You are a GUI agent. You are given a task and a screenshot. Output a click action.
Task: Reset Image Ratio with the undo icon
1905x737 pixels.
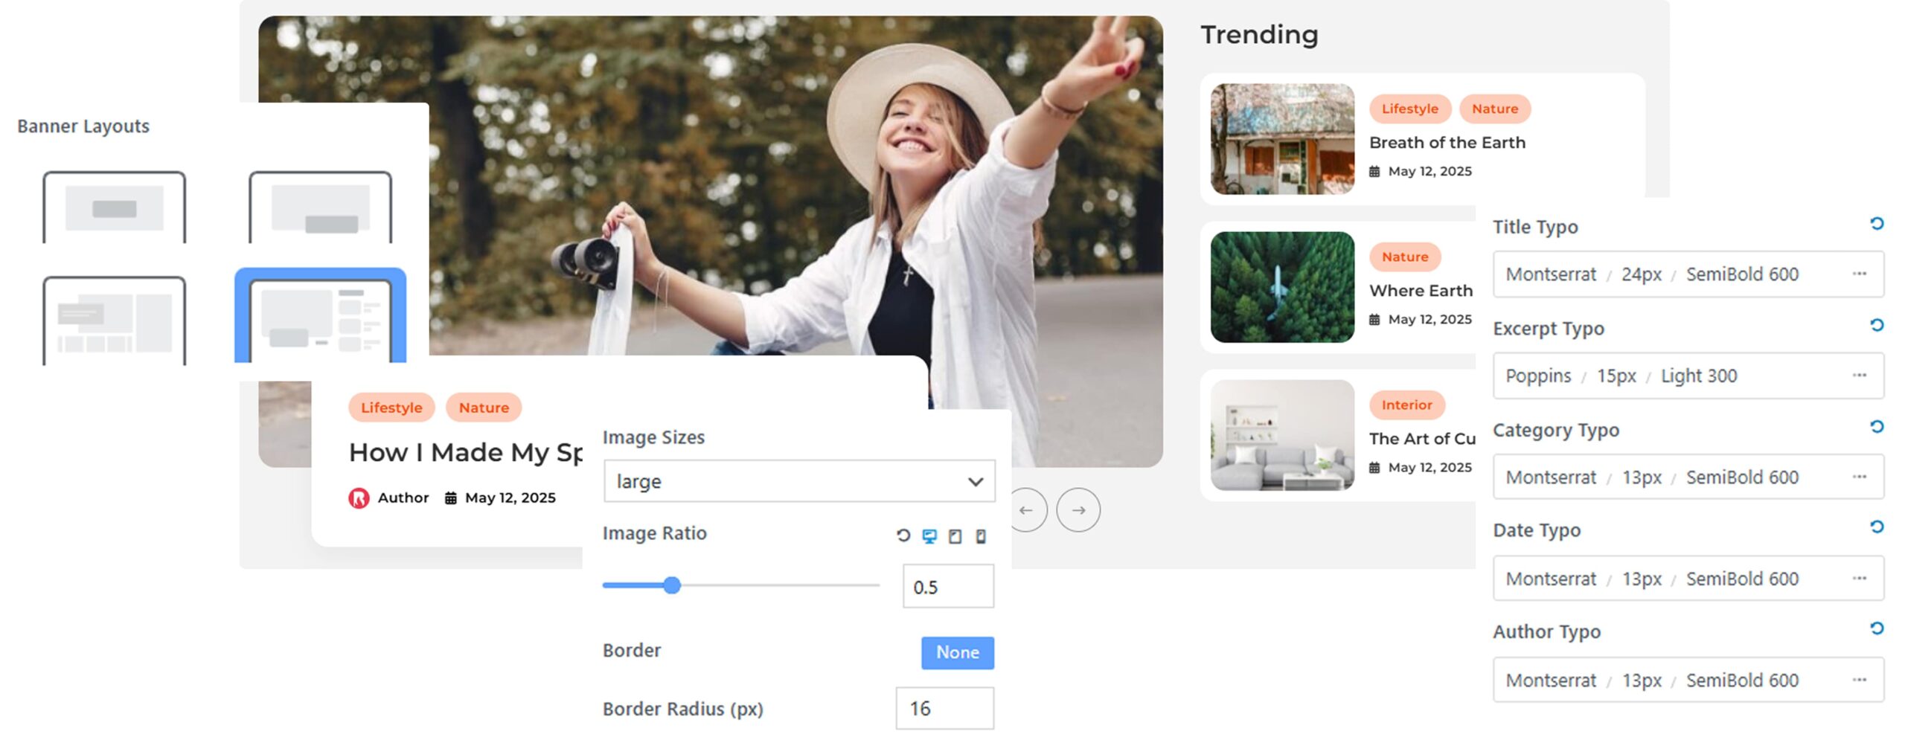tap(903, 535)
